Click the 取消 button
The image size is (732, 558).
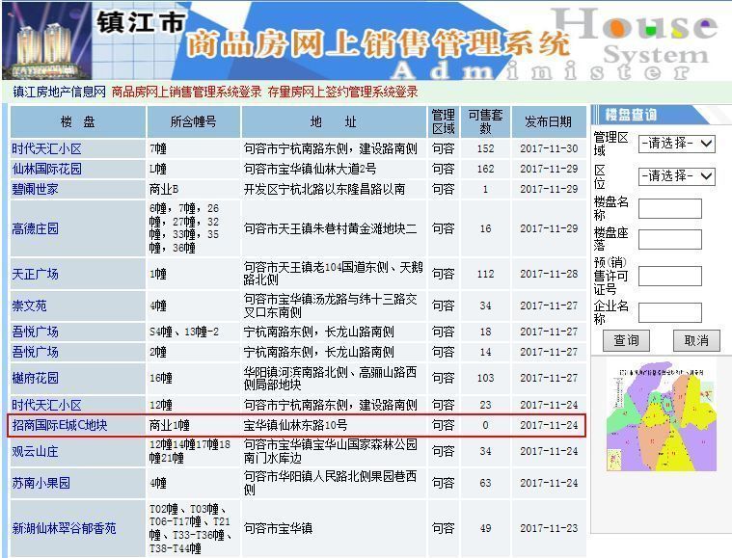pyautogui.click(x=696, y=340)
